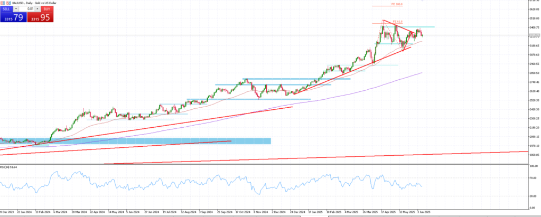Decrease lot volume with the down arrow

[16, 9]
